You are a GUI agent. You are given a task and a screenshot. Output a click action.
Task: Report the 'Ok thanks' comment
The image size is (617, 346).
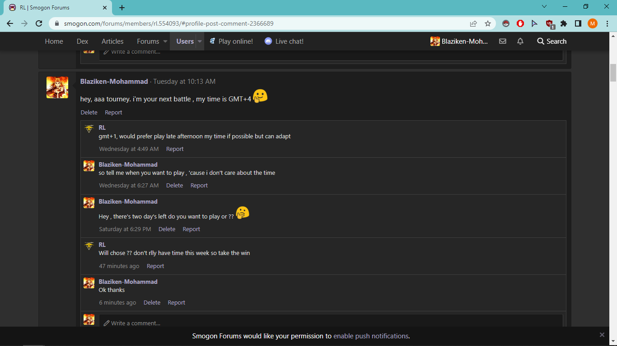click(x=176, y=303)
